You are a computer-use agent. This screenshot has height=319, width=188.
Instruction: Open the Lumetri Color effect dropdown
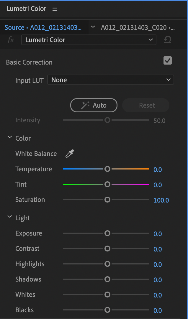point(89,40)
